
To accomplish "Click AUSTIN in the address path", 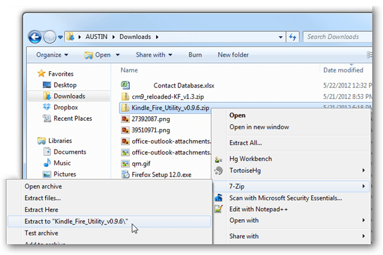I will [96, 37].
